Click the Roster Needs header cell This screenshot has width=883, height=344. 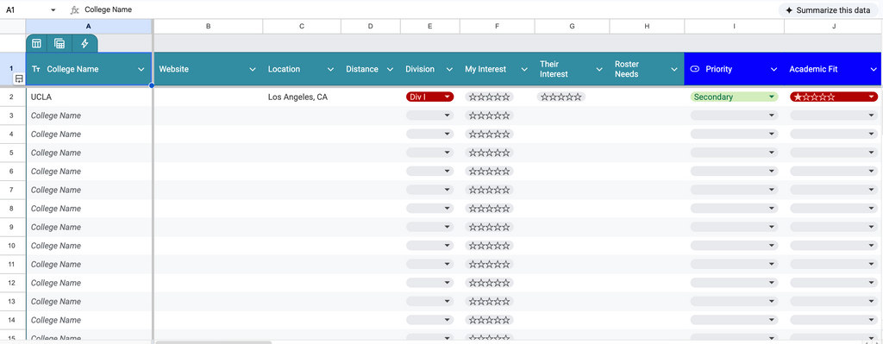point(647,69)
